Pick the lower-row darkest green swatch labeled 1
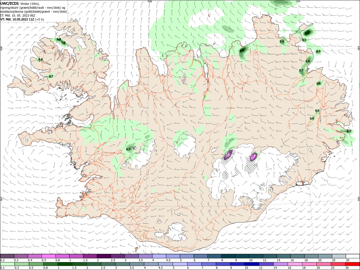360x270 pixels. tap(65, 264)
